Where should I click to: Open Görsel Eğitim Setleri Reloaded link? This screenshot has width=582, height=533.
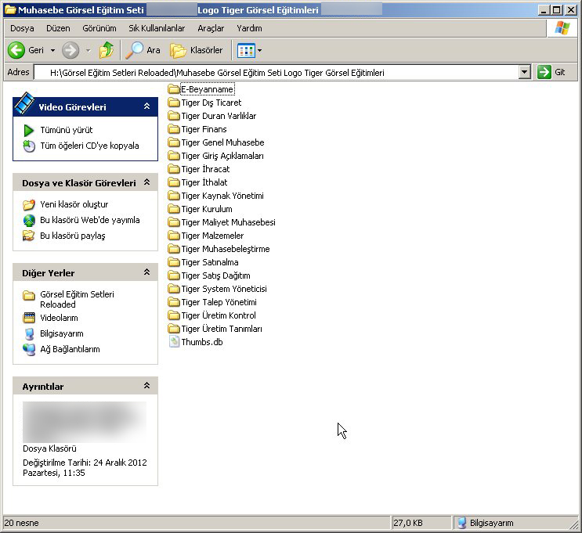tap(78, 299)
